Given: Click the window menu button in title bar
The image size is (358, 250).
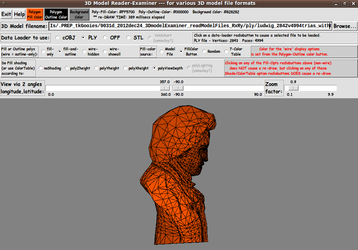Looking at the screenshot, I should [x=4, y=3].
